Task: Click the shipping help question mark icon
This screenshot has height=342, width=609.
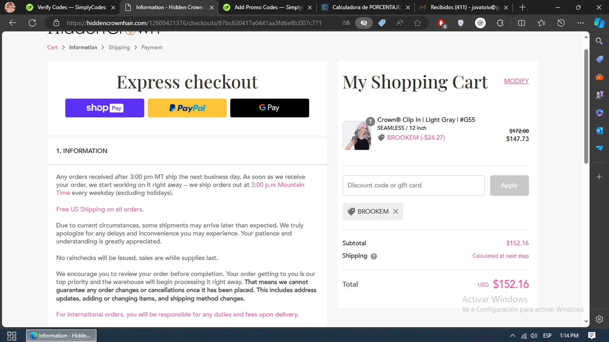Action: 374,256
